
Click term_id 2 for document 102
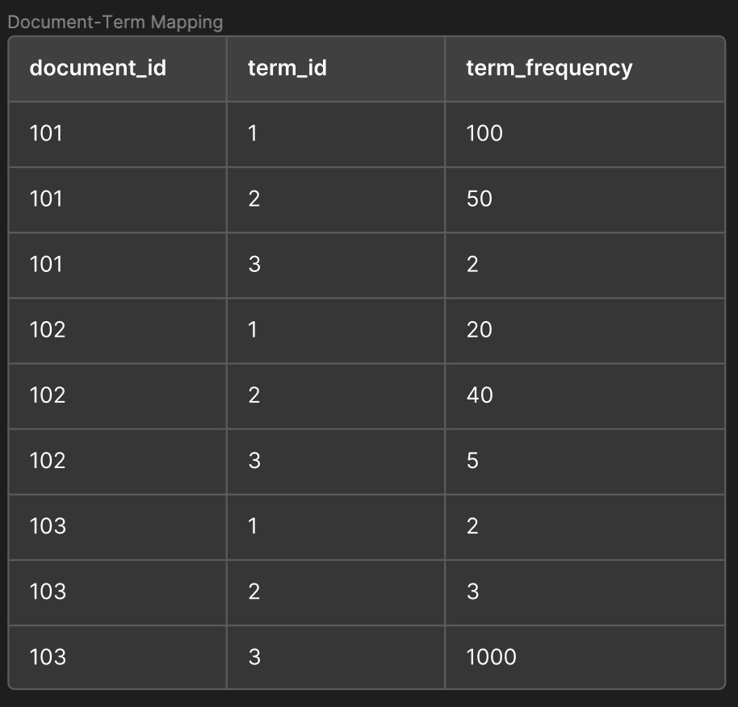pyautogui.click(x=336, y=395)
